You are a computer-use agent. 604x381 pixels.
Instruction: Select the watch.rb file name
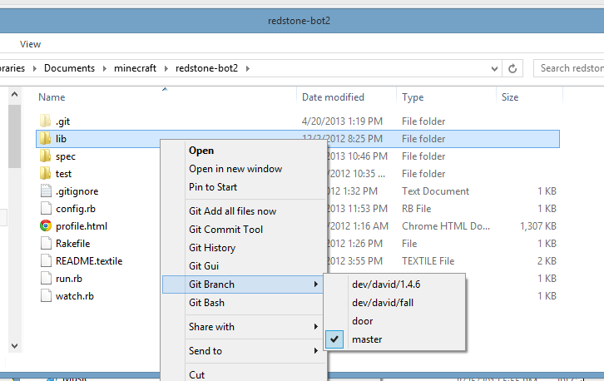pyautogui.click(x=75, y=296)
